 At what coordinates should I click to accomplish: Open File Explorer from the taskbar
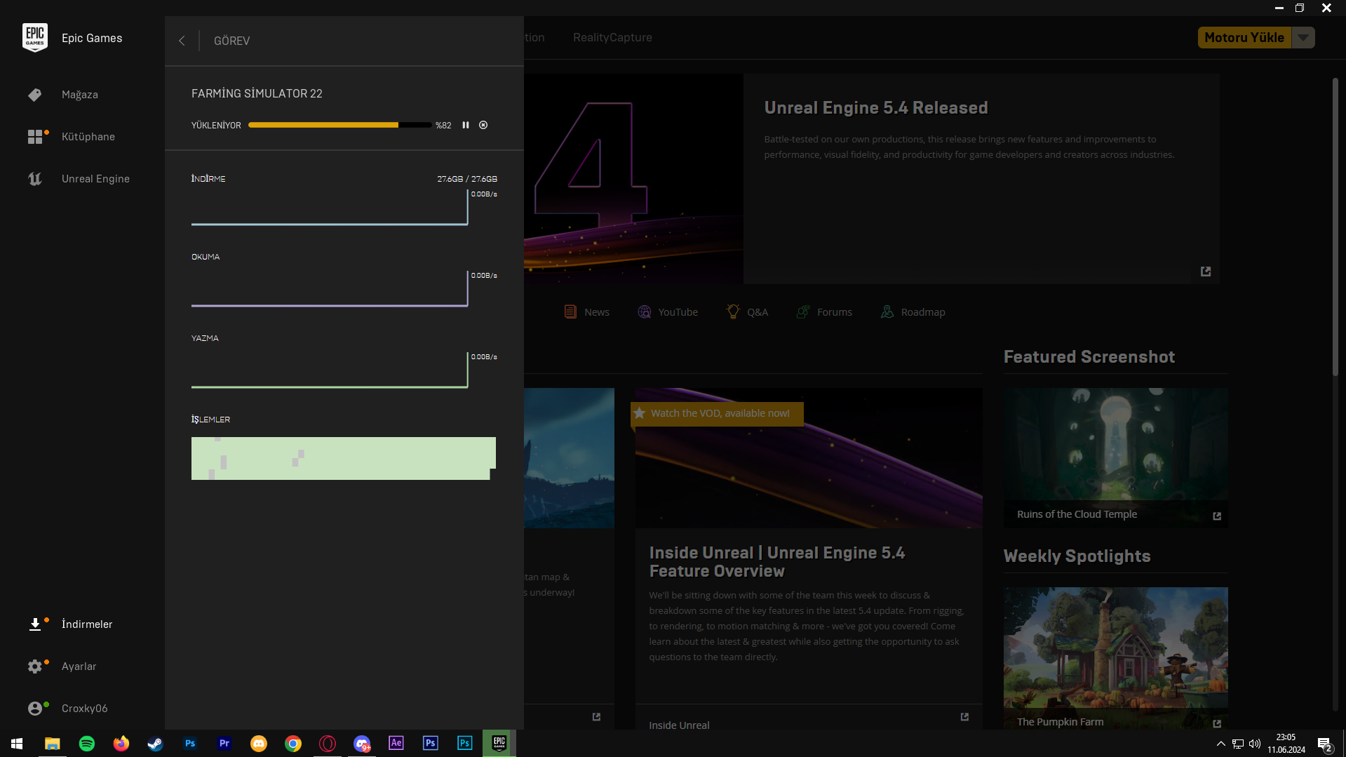click(x=52, y=744)
